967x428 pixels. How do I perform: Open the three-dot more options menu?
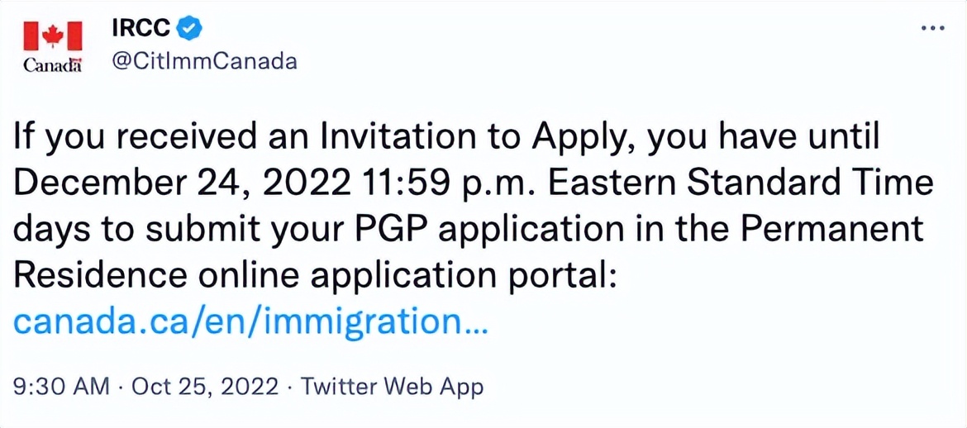(931, 28)
